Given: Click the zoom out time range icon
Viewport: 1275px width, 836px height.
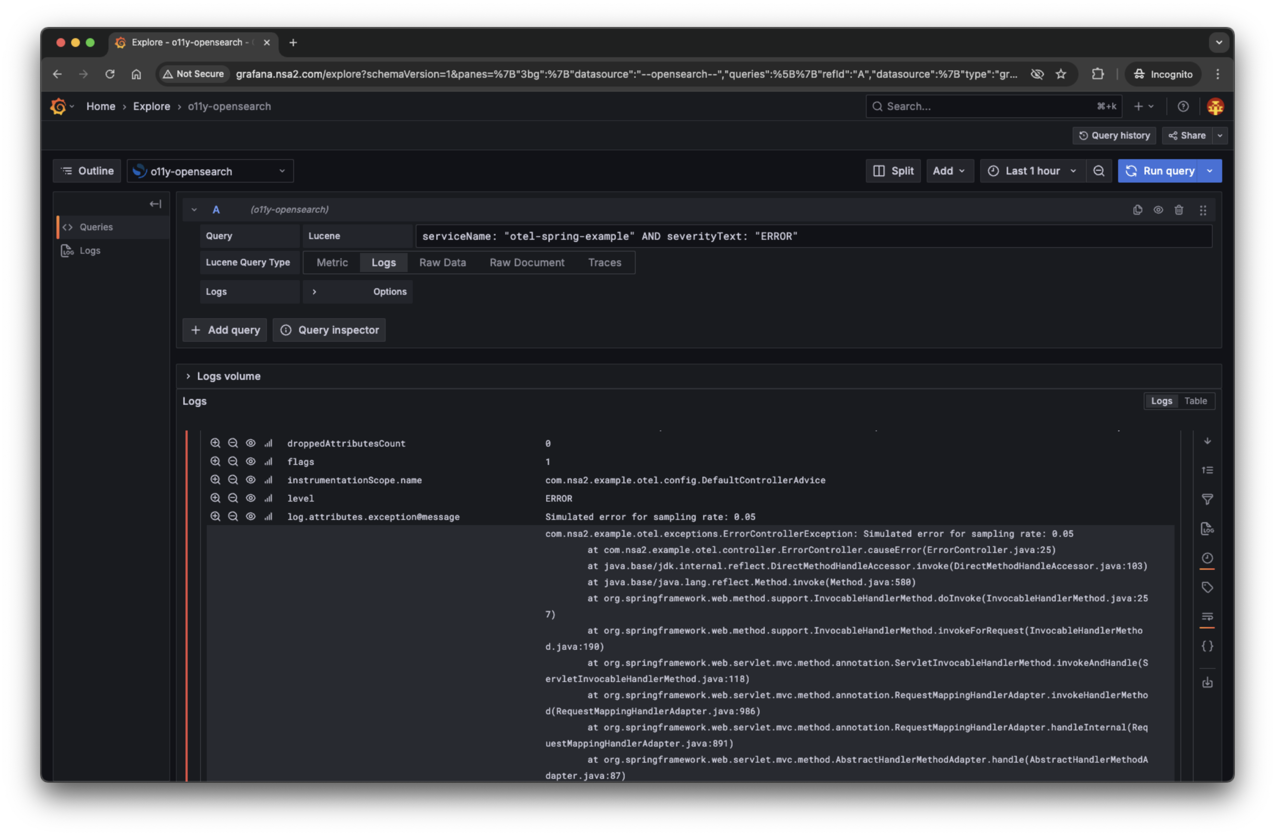Looking at the screenshot, I should [x=1099, y=171].
